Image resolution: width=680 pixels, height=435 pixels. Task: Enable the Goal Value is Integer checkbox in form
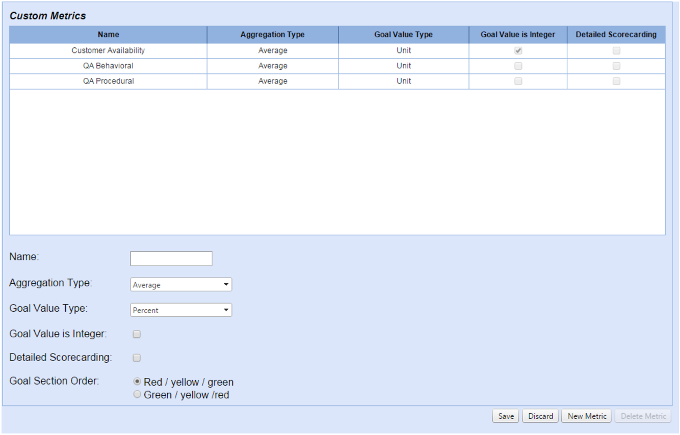coord(137,335)
